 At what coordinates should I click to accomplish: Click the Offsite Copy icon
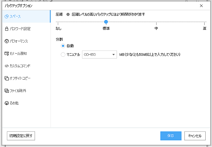(x=6, y=78)
